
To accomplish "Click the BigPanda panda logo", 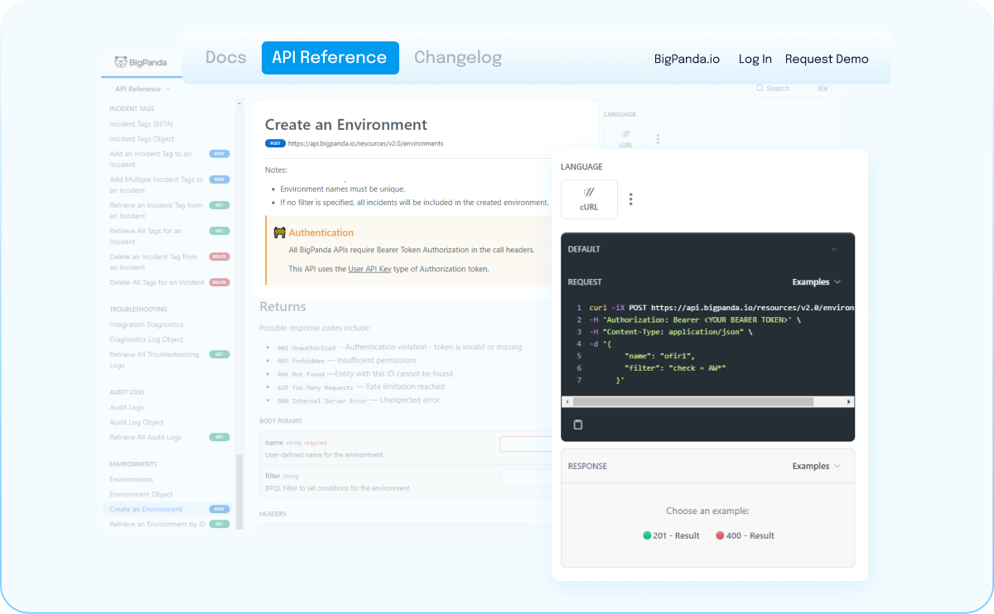I will coord(118,60).
